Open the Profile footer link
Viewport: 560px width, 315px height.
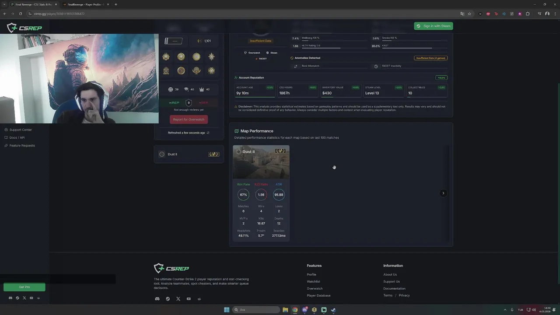[x=311, y=274]
